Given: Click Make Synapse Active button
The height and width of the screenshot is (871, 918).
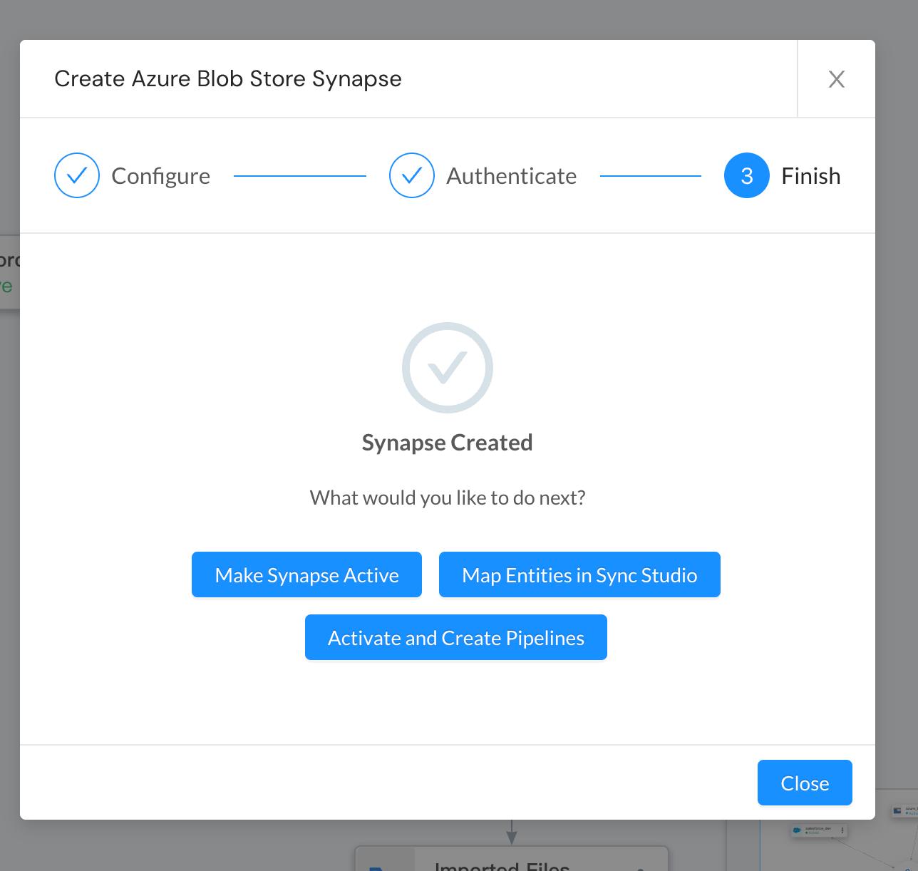Looking at the screenshot, I should [x=306, y=574].
